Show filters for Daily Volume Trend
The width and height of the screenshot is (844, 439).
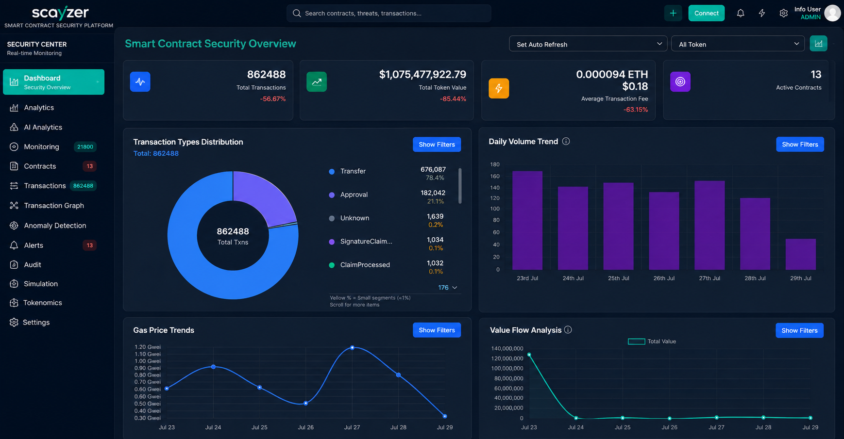800,145
